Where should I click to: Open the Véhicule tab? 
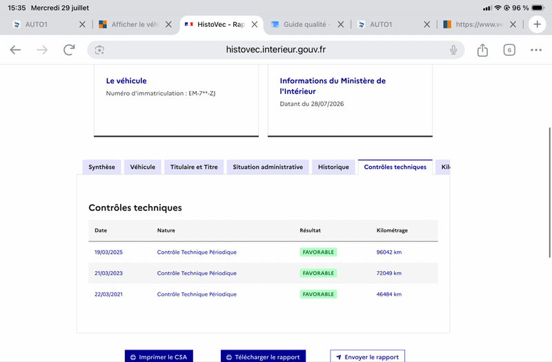click(x=143, y=167)
